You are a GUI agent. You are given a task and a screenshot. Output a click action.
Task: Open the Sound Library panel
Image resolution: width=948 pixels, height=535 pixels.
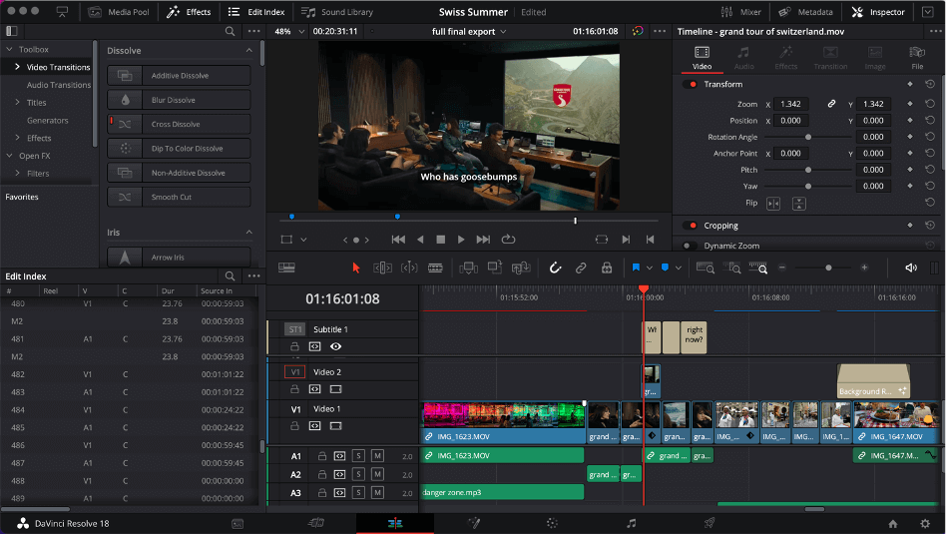coord(337,12)
